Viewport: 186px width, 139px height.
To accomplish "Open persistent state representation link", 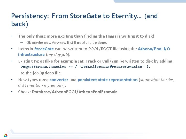I will 107,80.
